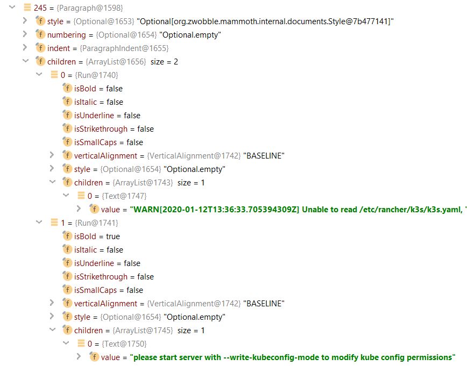
Task: Collapse children ArrayList@1745 node
Action: tap(52, 329)
